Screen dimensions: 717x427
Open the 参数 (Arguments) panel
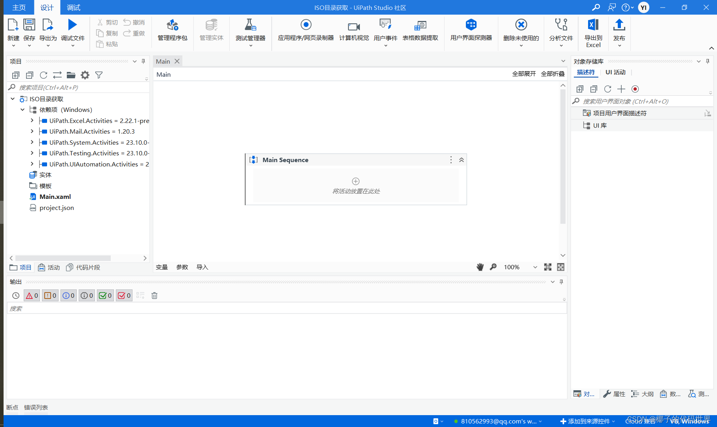[x=182, y=267]
